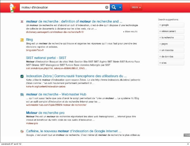Image resolution: width=190 pixels, height=146 pixels.
Task: Click the blue magnifier search button
Action: click(x=114, y=7)
